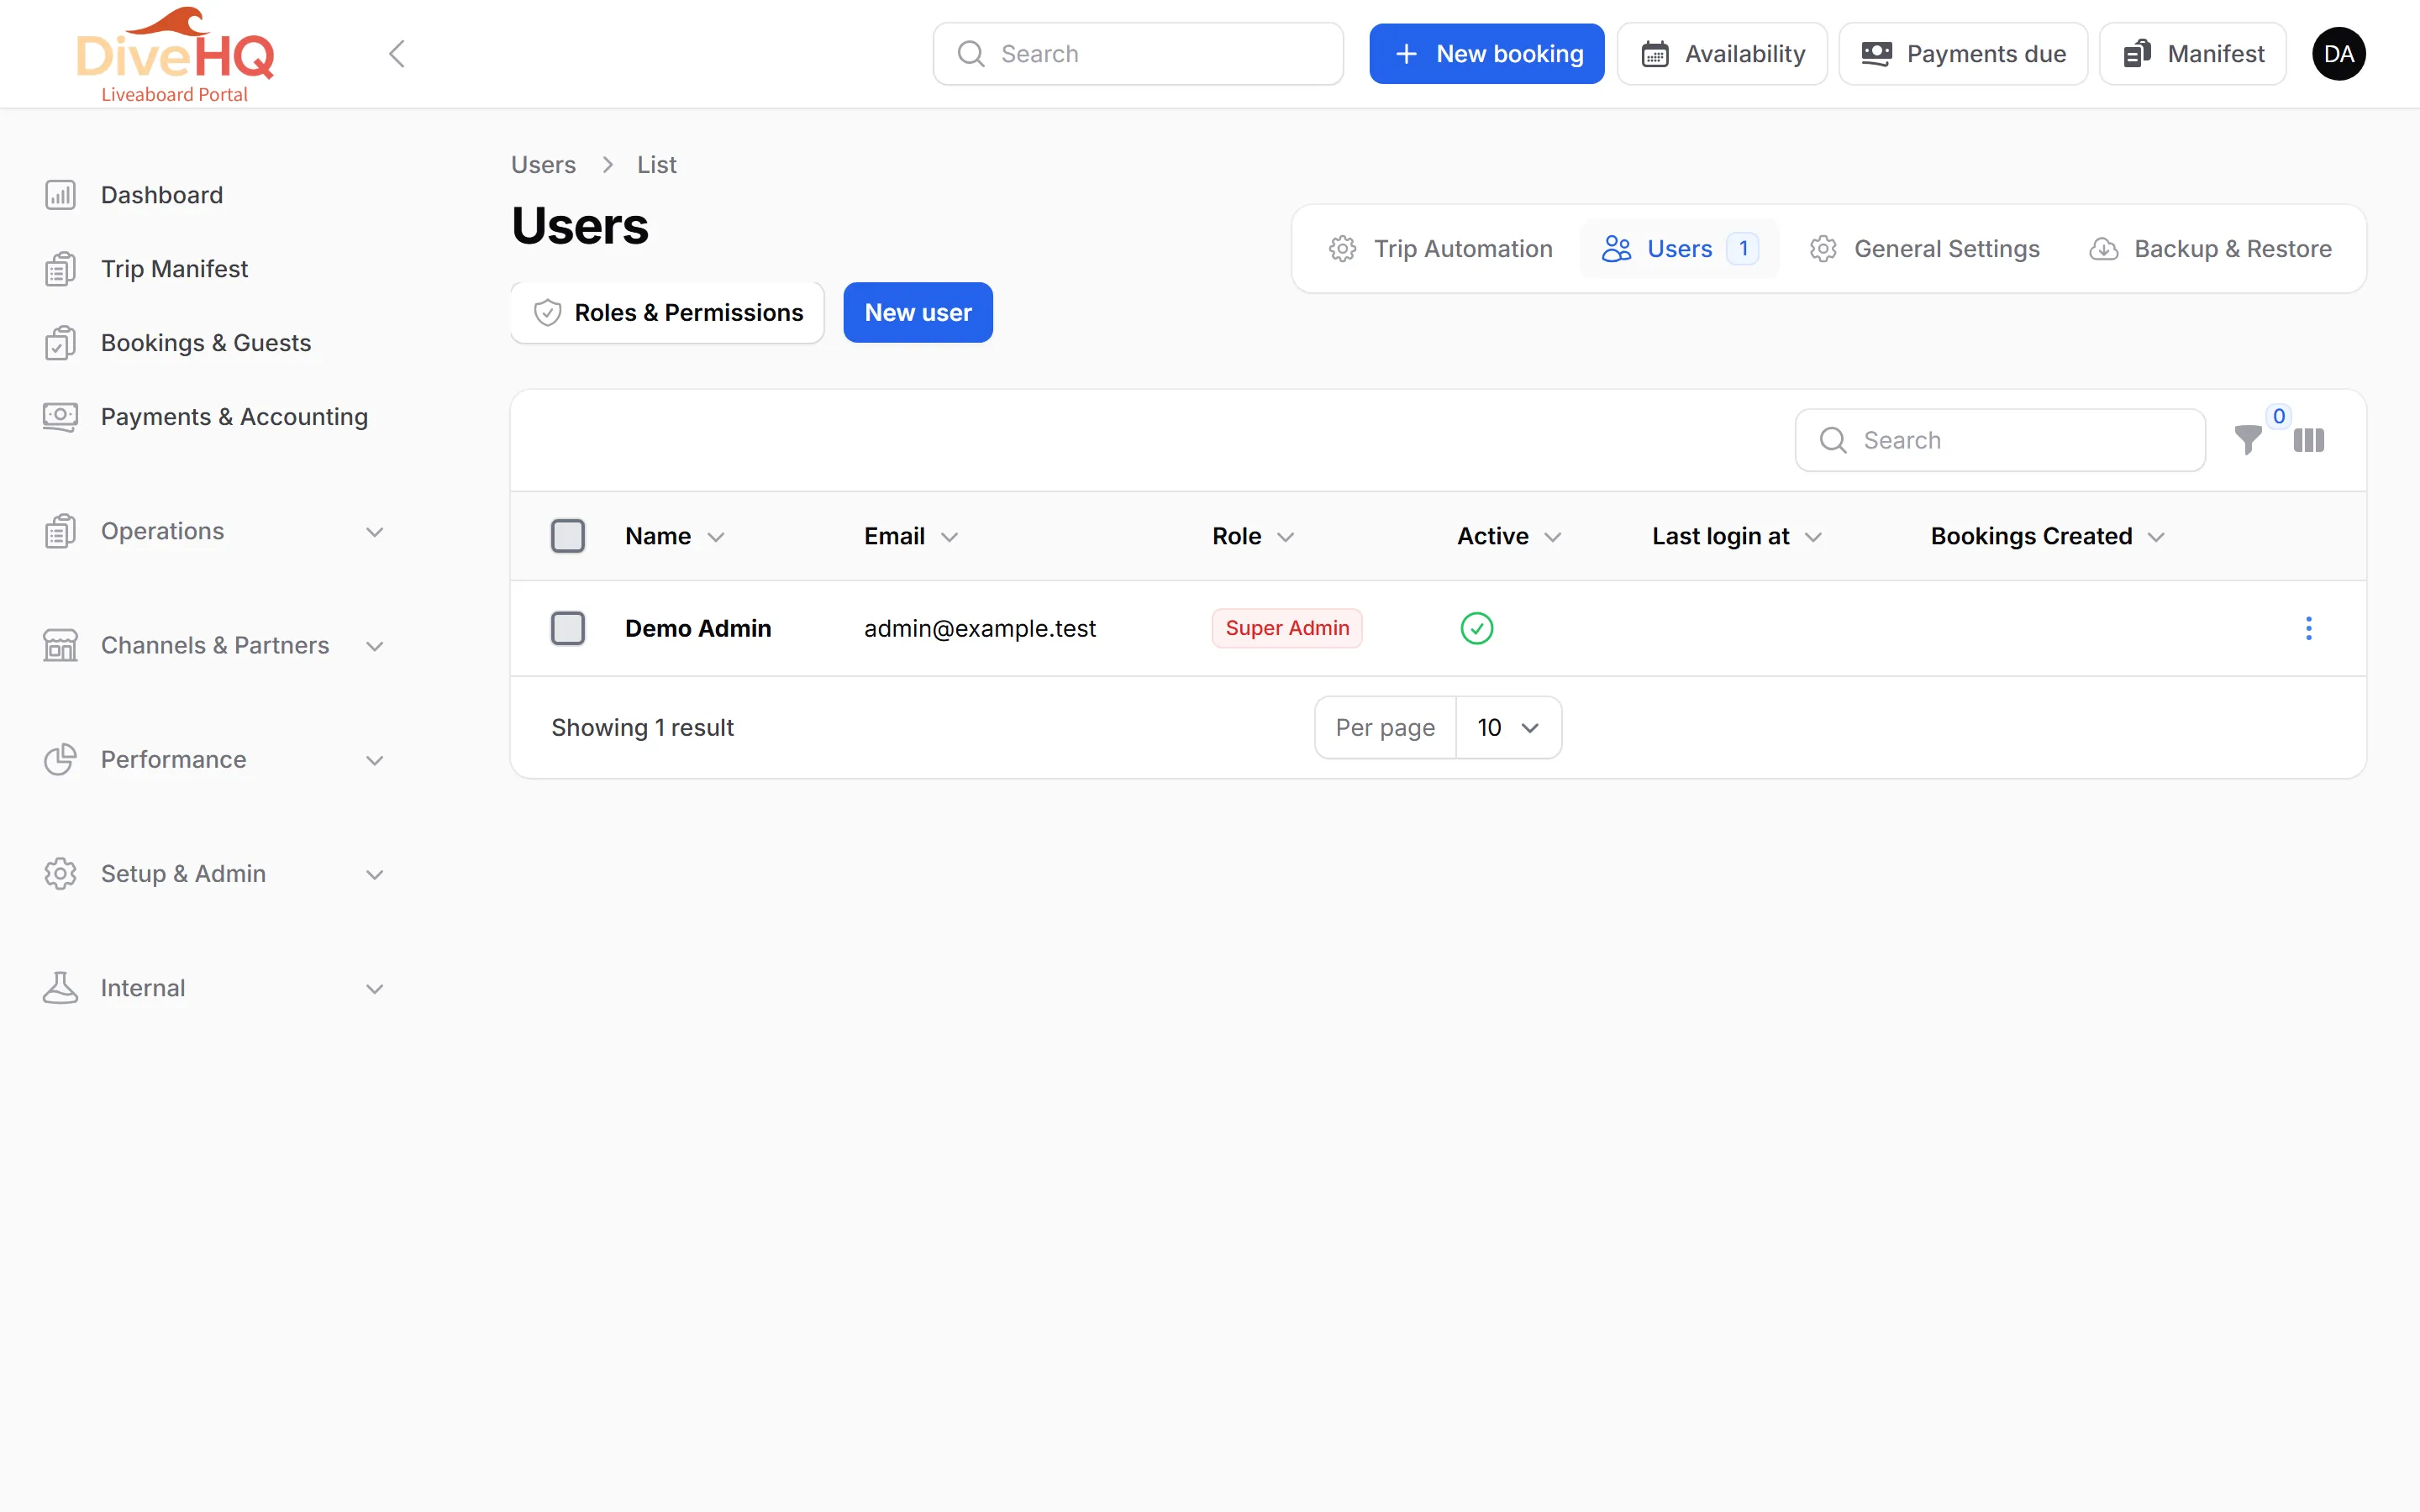Click the New booking button
The image size is (2420, 1512).
[1486, 54]
